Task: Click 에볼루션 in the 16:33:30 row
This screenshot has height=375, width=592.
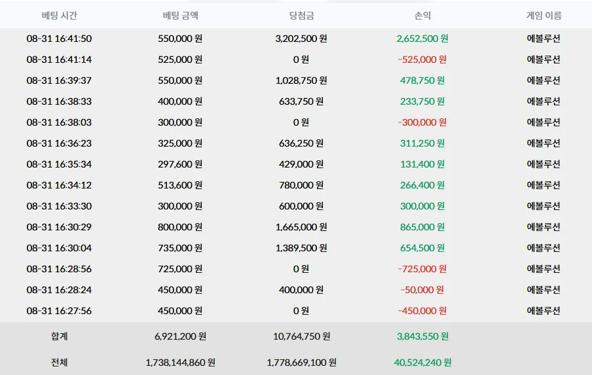Action: 544,206
